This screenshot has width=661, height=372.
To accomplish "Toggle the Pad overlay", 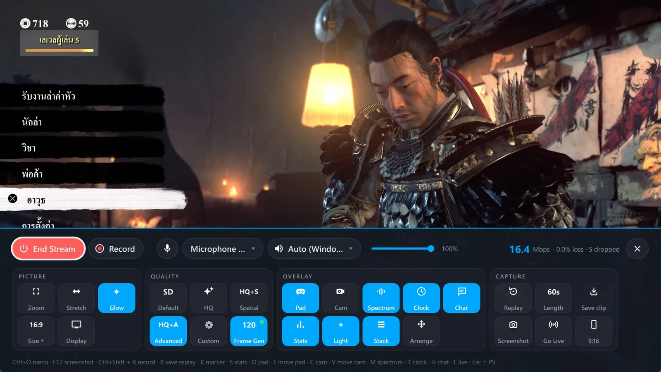I will coord(300,298).
